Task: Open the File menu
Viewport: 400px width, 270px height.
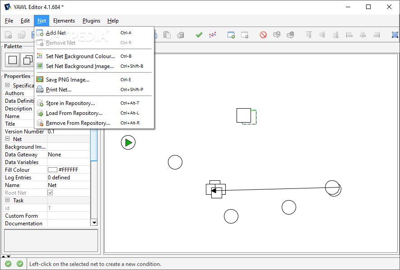Action: pos(9,21)
